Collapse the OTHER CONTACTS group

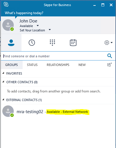pyautogui.click(x=3, y=82)
